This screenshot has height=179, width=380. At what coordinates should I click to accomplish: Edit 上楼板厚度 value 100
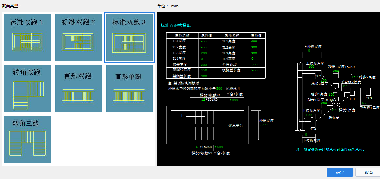312,66
